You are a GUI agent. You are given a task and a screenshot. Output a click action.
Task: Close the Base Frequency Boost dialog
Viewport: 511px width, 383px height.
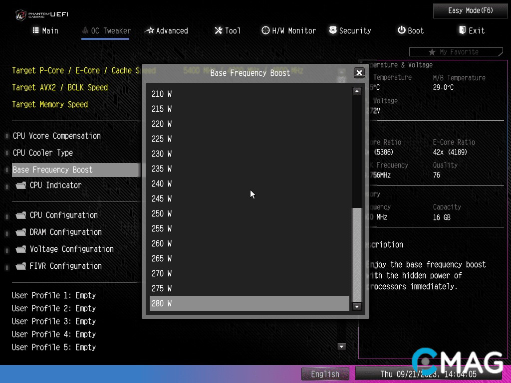click(359, 73)
